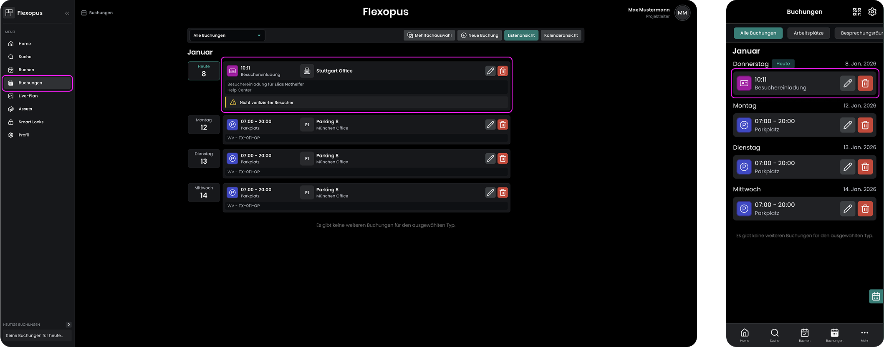Open Smart Locks in the sidebar
884x347 pixels.
[31, 122]
